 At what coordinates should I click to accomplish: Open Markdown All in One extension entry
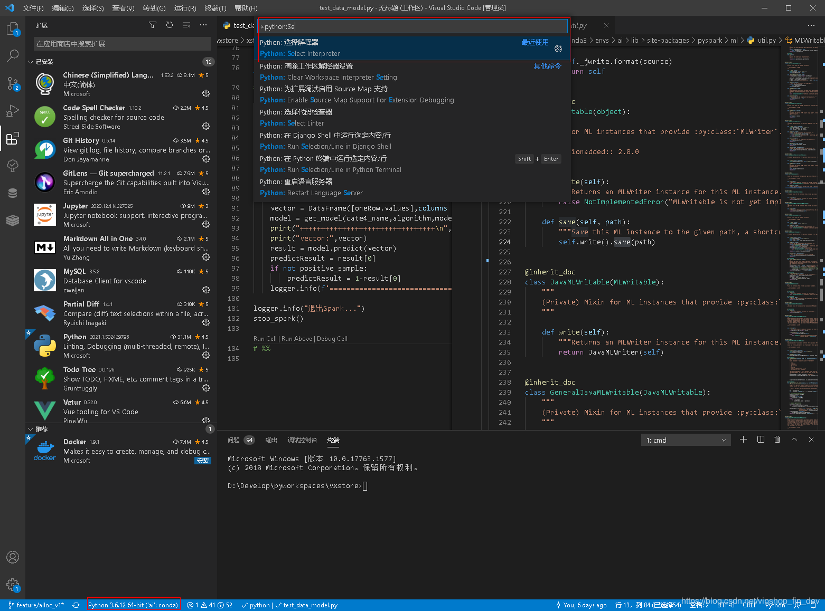point(121,247)
